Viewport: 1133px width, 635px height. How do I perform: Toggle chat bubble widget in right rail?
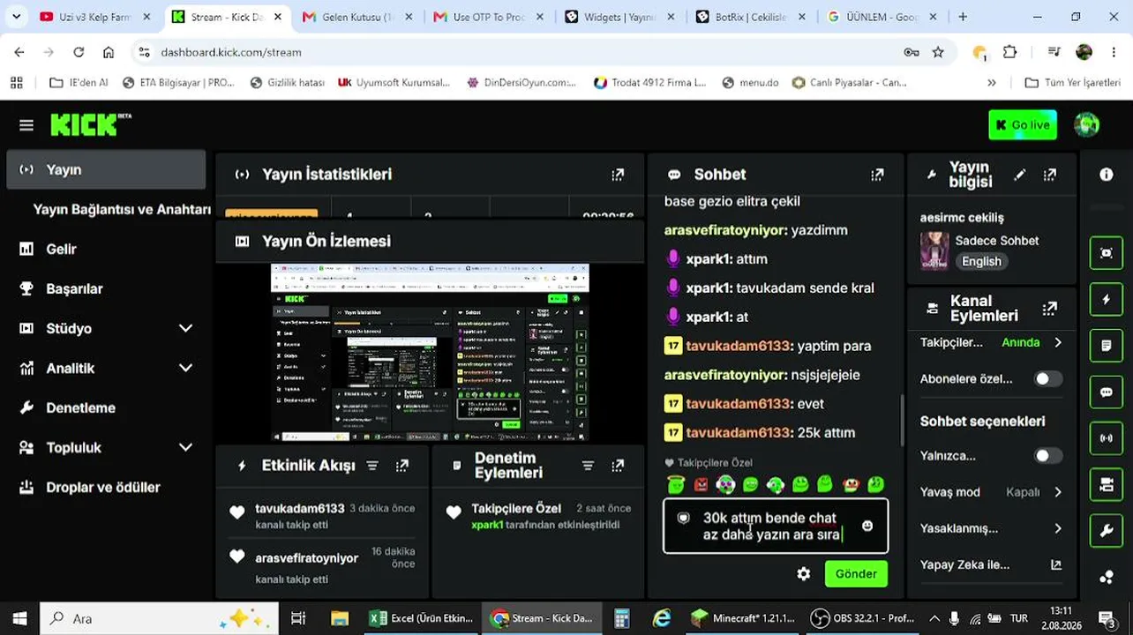click(x=1107, y=392)
